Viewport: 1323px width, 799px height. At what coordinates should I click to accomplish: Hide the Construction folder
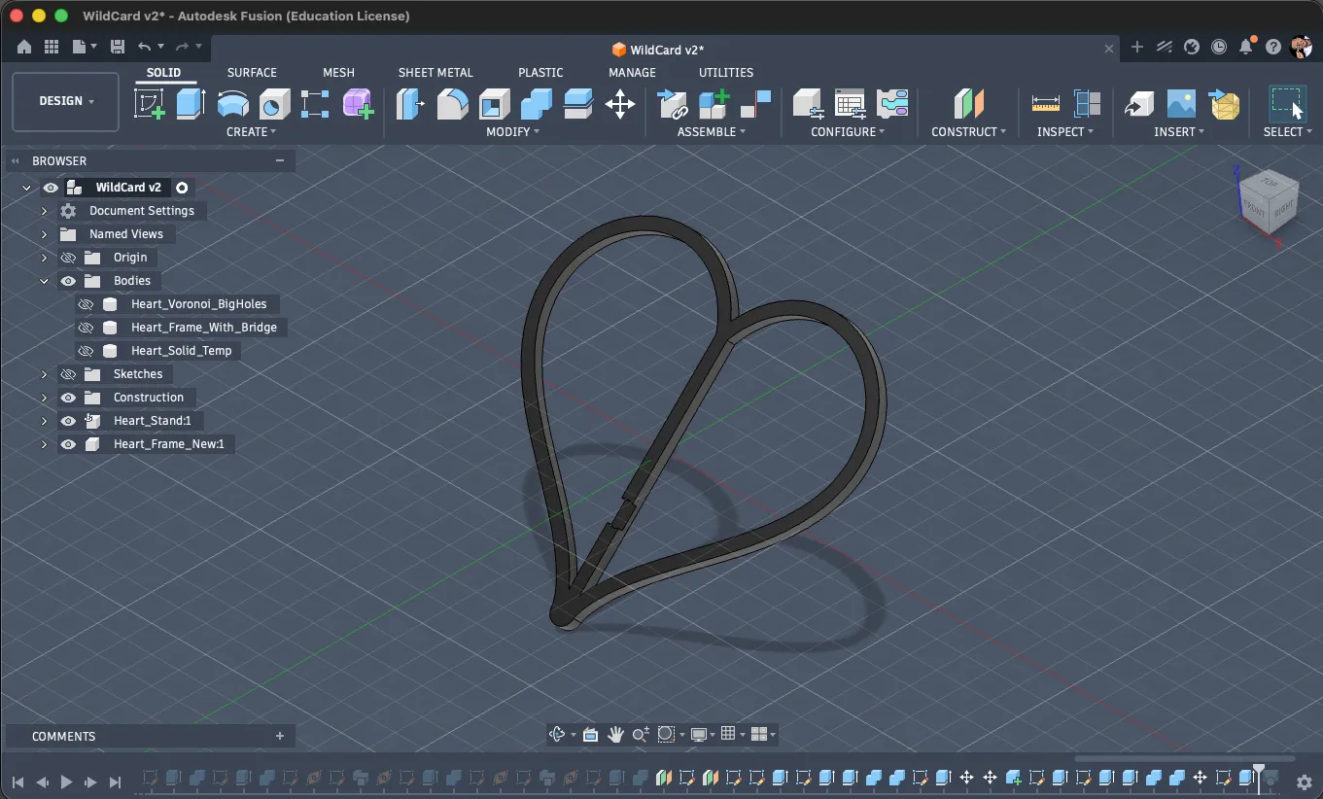(68, 398)
